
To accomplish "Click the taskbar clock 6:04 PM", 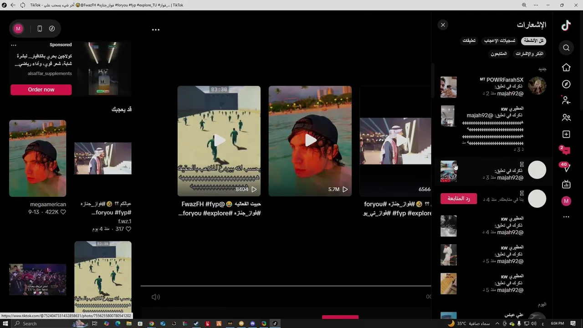I will tap(557, 323).
